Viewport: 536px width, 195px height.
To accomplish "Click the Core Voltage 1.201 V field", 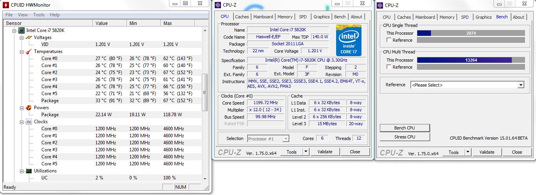I will pyautogui.click(x=315, y=51).
